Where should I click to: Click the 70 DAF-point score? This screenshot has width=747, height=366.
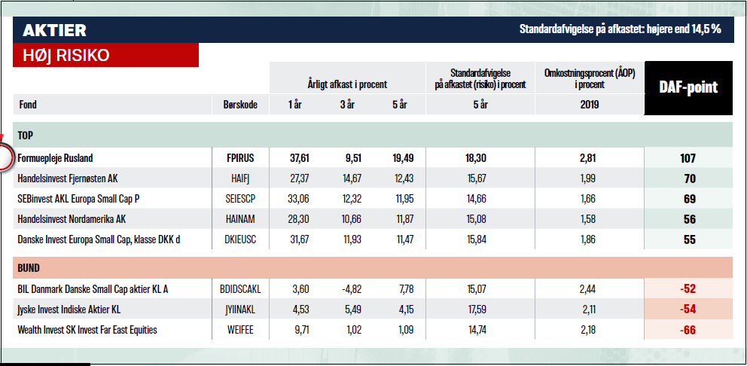[x=689, y=179]
